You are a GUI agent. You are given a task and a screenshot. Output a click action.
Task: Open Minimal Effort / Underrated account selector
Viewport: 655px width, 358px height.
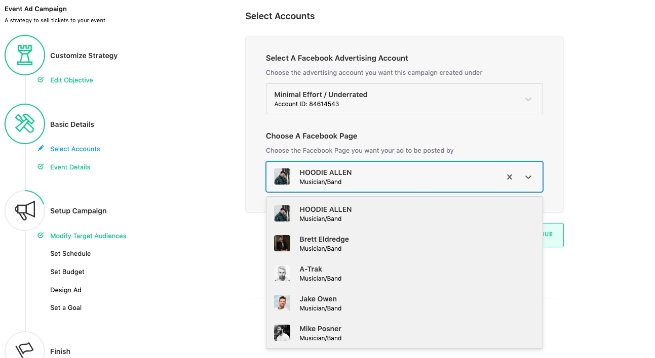(404, 99)
